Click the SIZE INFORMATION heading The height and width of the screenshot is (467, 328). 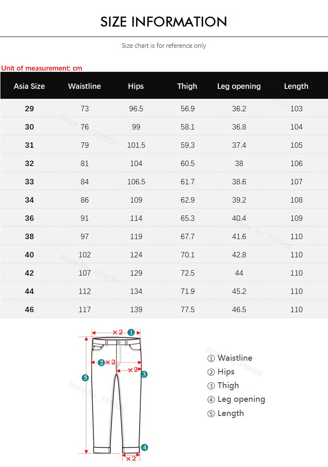(x=164, y=22)
